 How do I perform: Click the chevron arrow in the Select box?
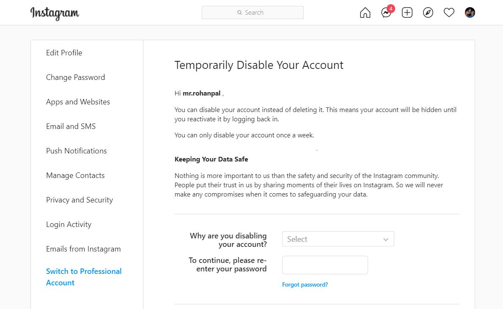click(x=385, y=239)
